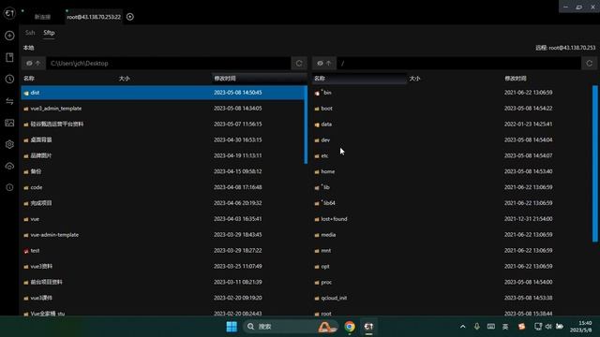Select local folder vue-admin-template
The image size is (600, 337).
[162, 235]
